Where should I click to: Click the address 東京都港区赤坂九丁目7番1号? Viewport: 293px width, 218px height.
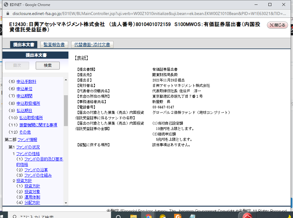coord(177,96)
